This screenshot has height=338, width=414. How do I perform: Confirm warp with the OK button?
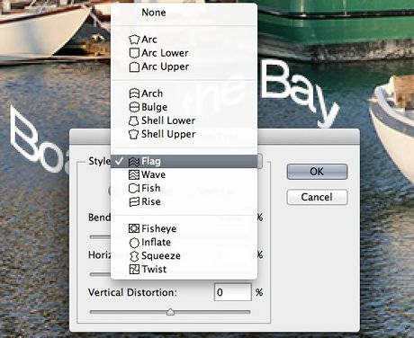[x=317, y=172]
